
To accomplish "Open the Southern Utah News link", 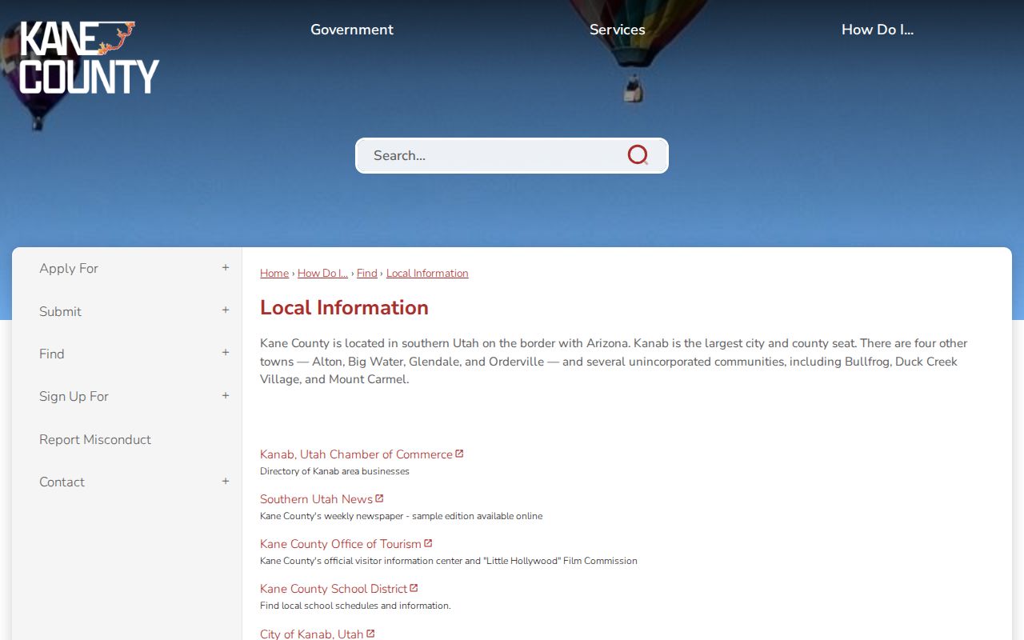I will (316, 499).
